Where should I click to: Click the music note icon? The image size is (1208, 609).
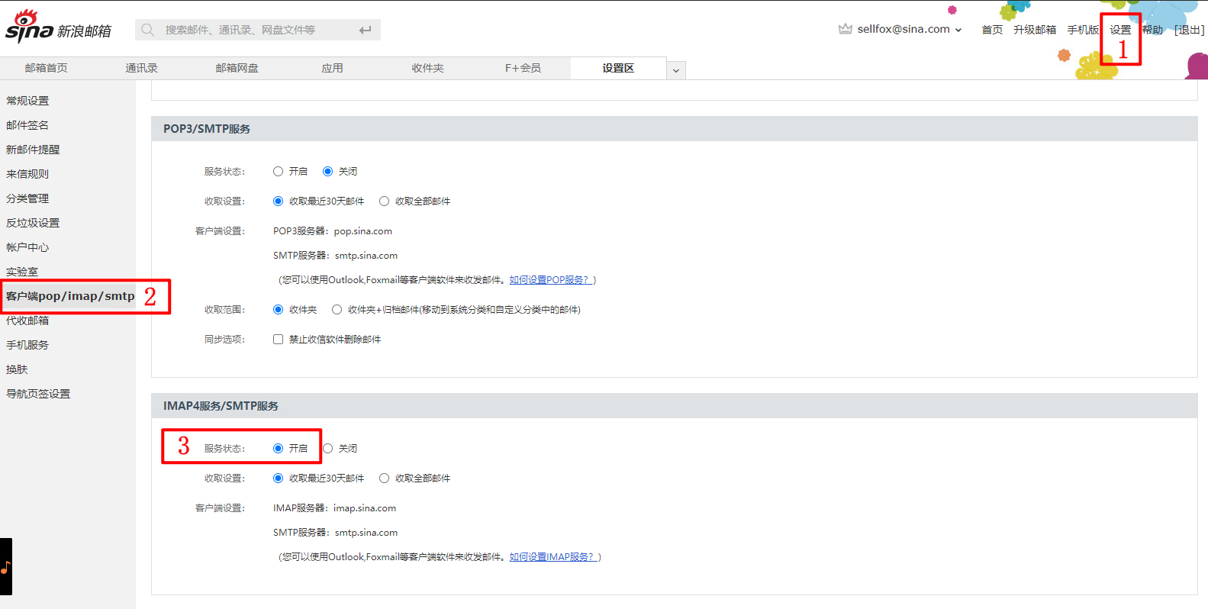tap(5, 567)
